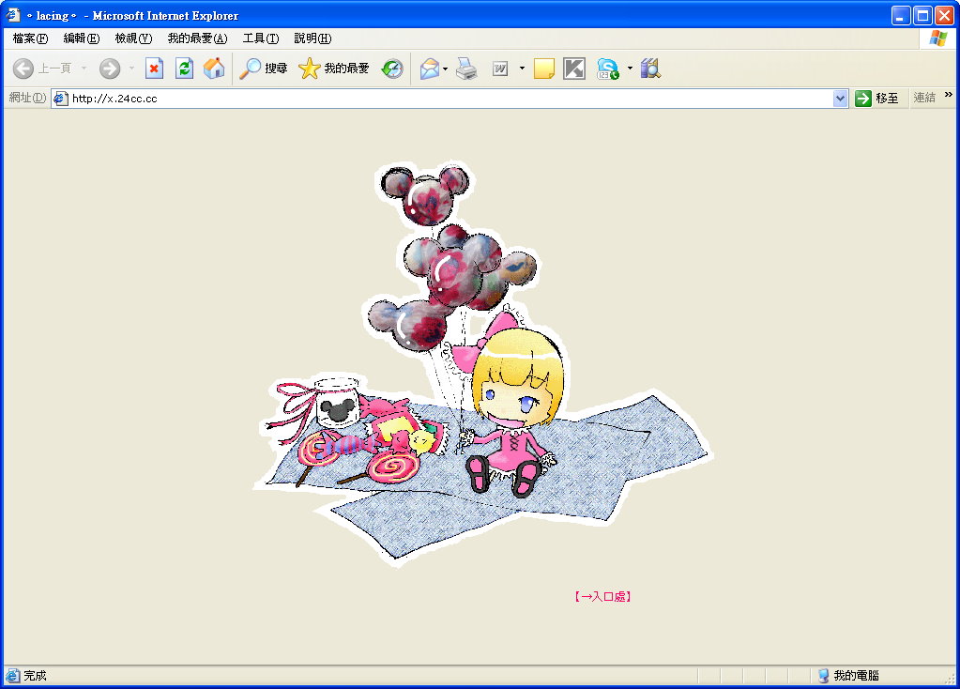Image resolution: width=960 pixels, height=689 pixels.
Task: Edit page with the Word icon
Action: click(x=500, y=69)
